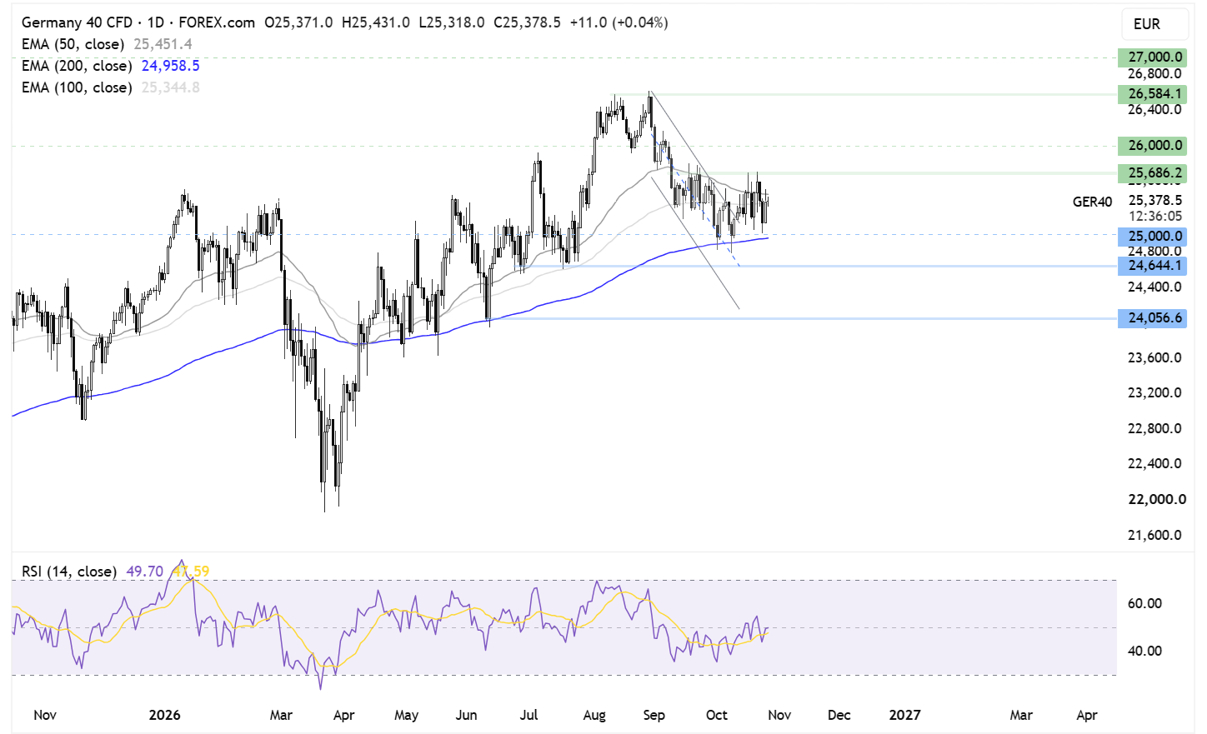
Task: Click the 26,000.0 price level label
Action: [x=1152, y=145]
